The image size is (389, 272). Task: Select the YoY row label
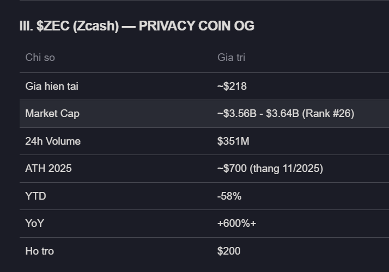(35, 224)
